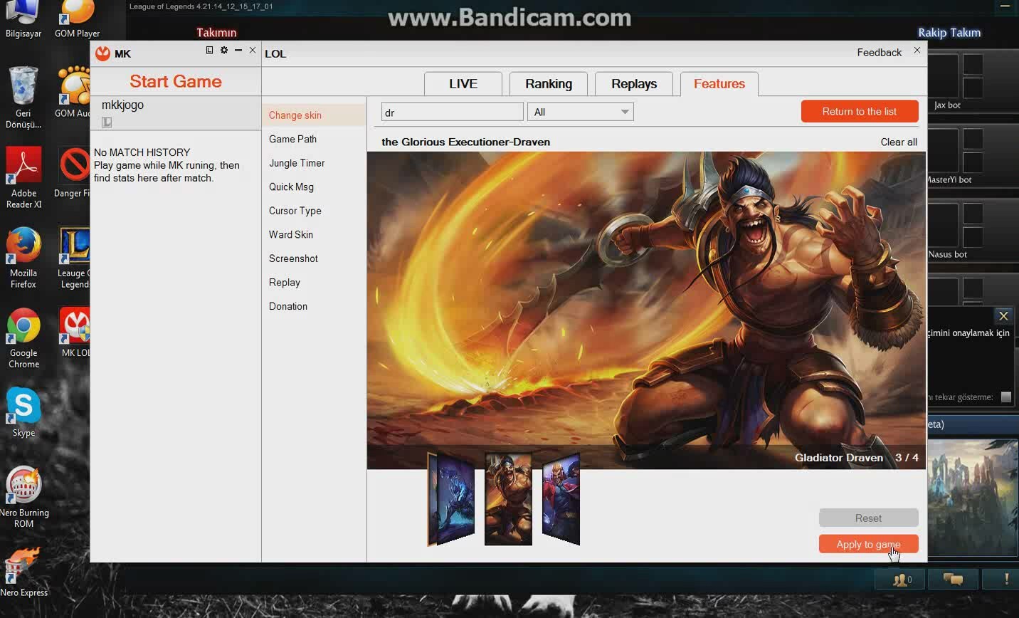Open MK settings gear icon
Image resolution: width=1019 pixels, height=618 pixels.
(x=224, y=50)
